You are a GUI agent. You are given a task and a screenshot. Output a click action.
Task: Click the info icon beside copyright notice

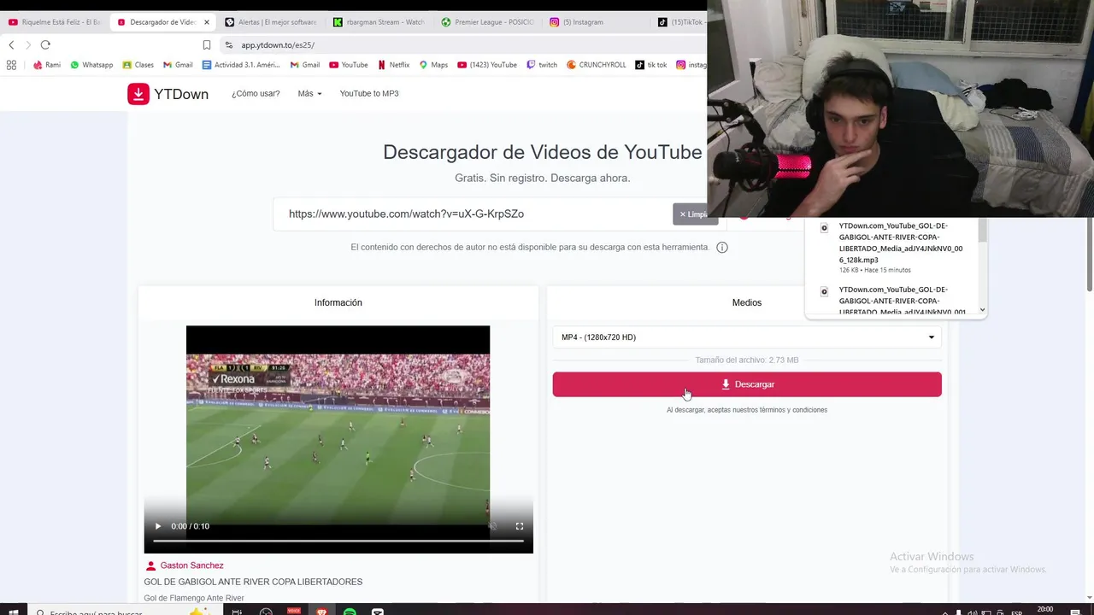(722, 248)
